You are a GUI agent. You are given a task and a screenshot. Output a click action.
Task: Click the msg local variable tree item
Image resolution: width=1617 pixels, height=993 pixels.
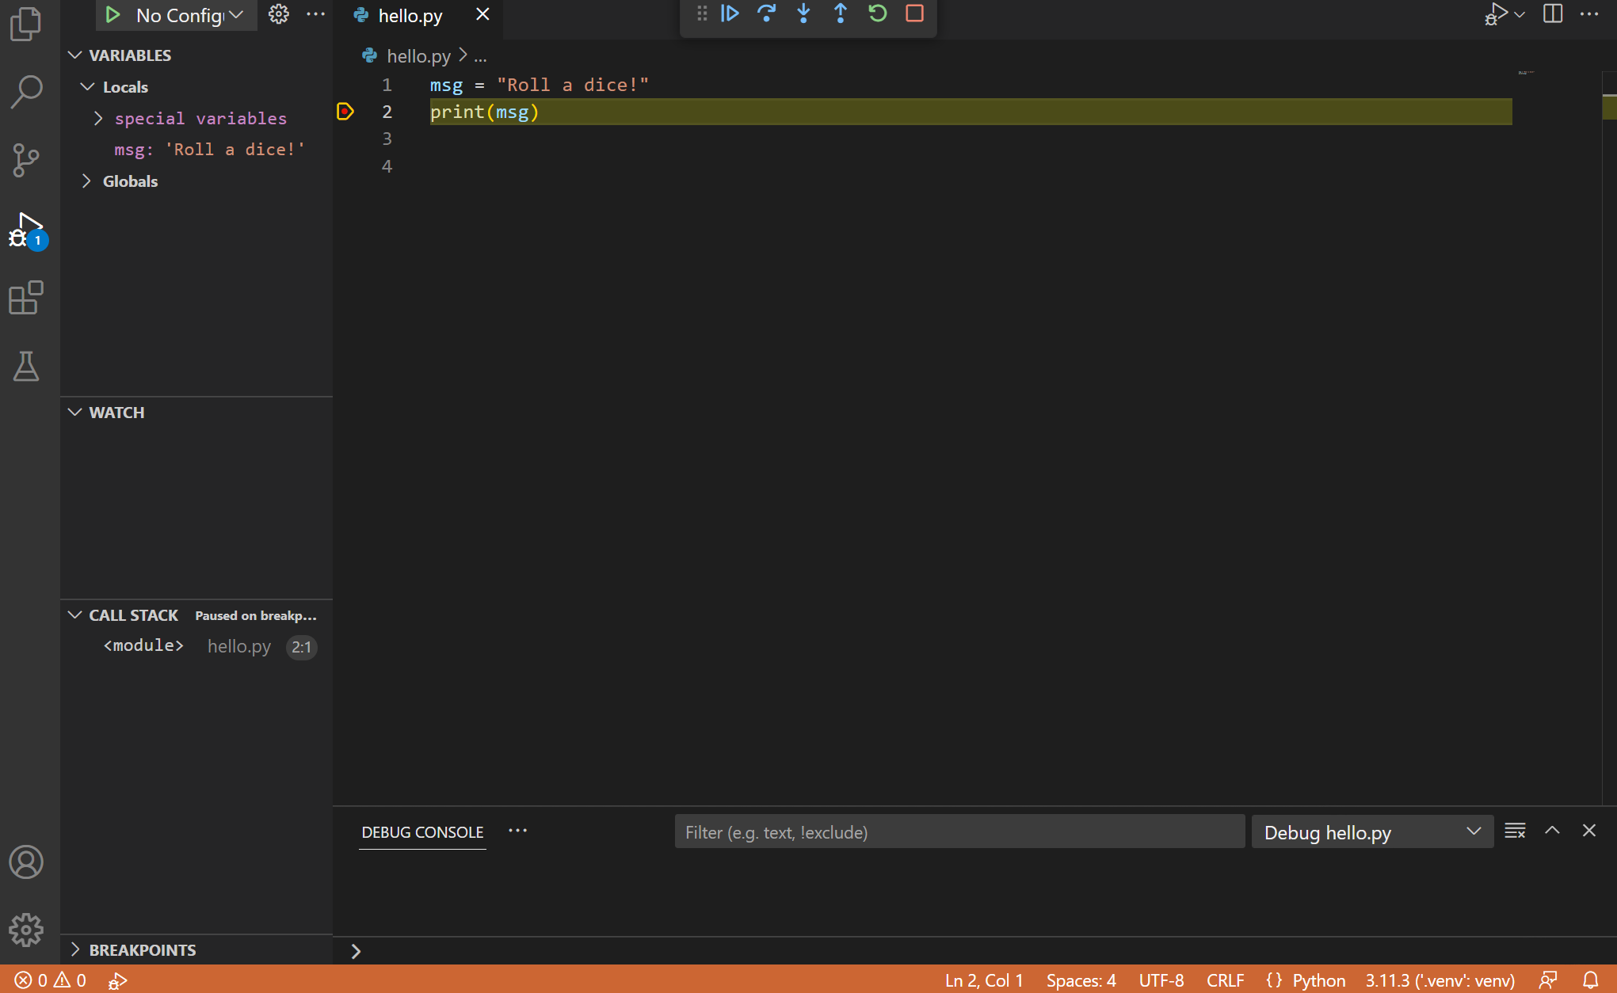(x=208, y=149)
